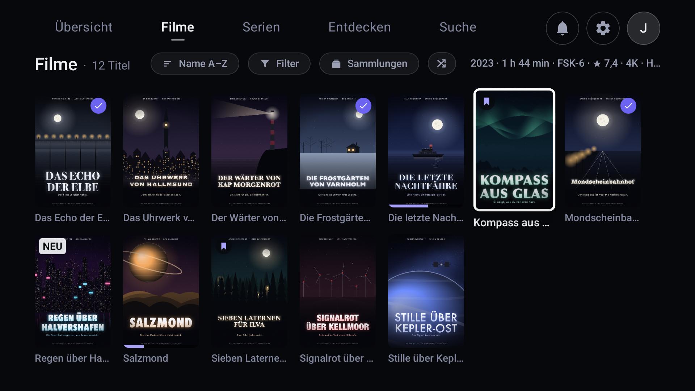Open the Salzmond poster
695x391 pixels.
[x=161, y=291]
